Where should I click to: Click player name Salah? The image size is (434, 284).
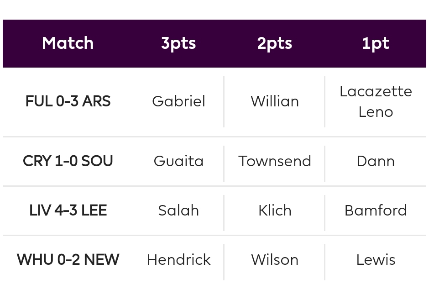click(x=178, y=210)
